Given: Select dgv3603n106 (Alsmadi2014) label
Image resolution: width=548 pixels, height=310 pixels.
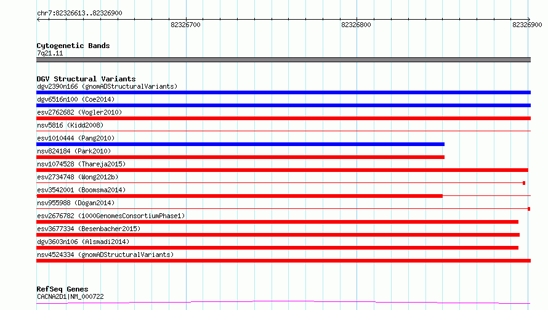Looking at the screenshot, I should click(83, 242).
